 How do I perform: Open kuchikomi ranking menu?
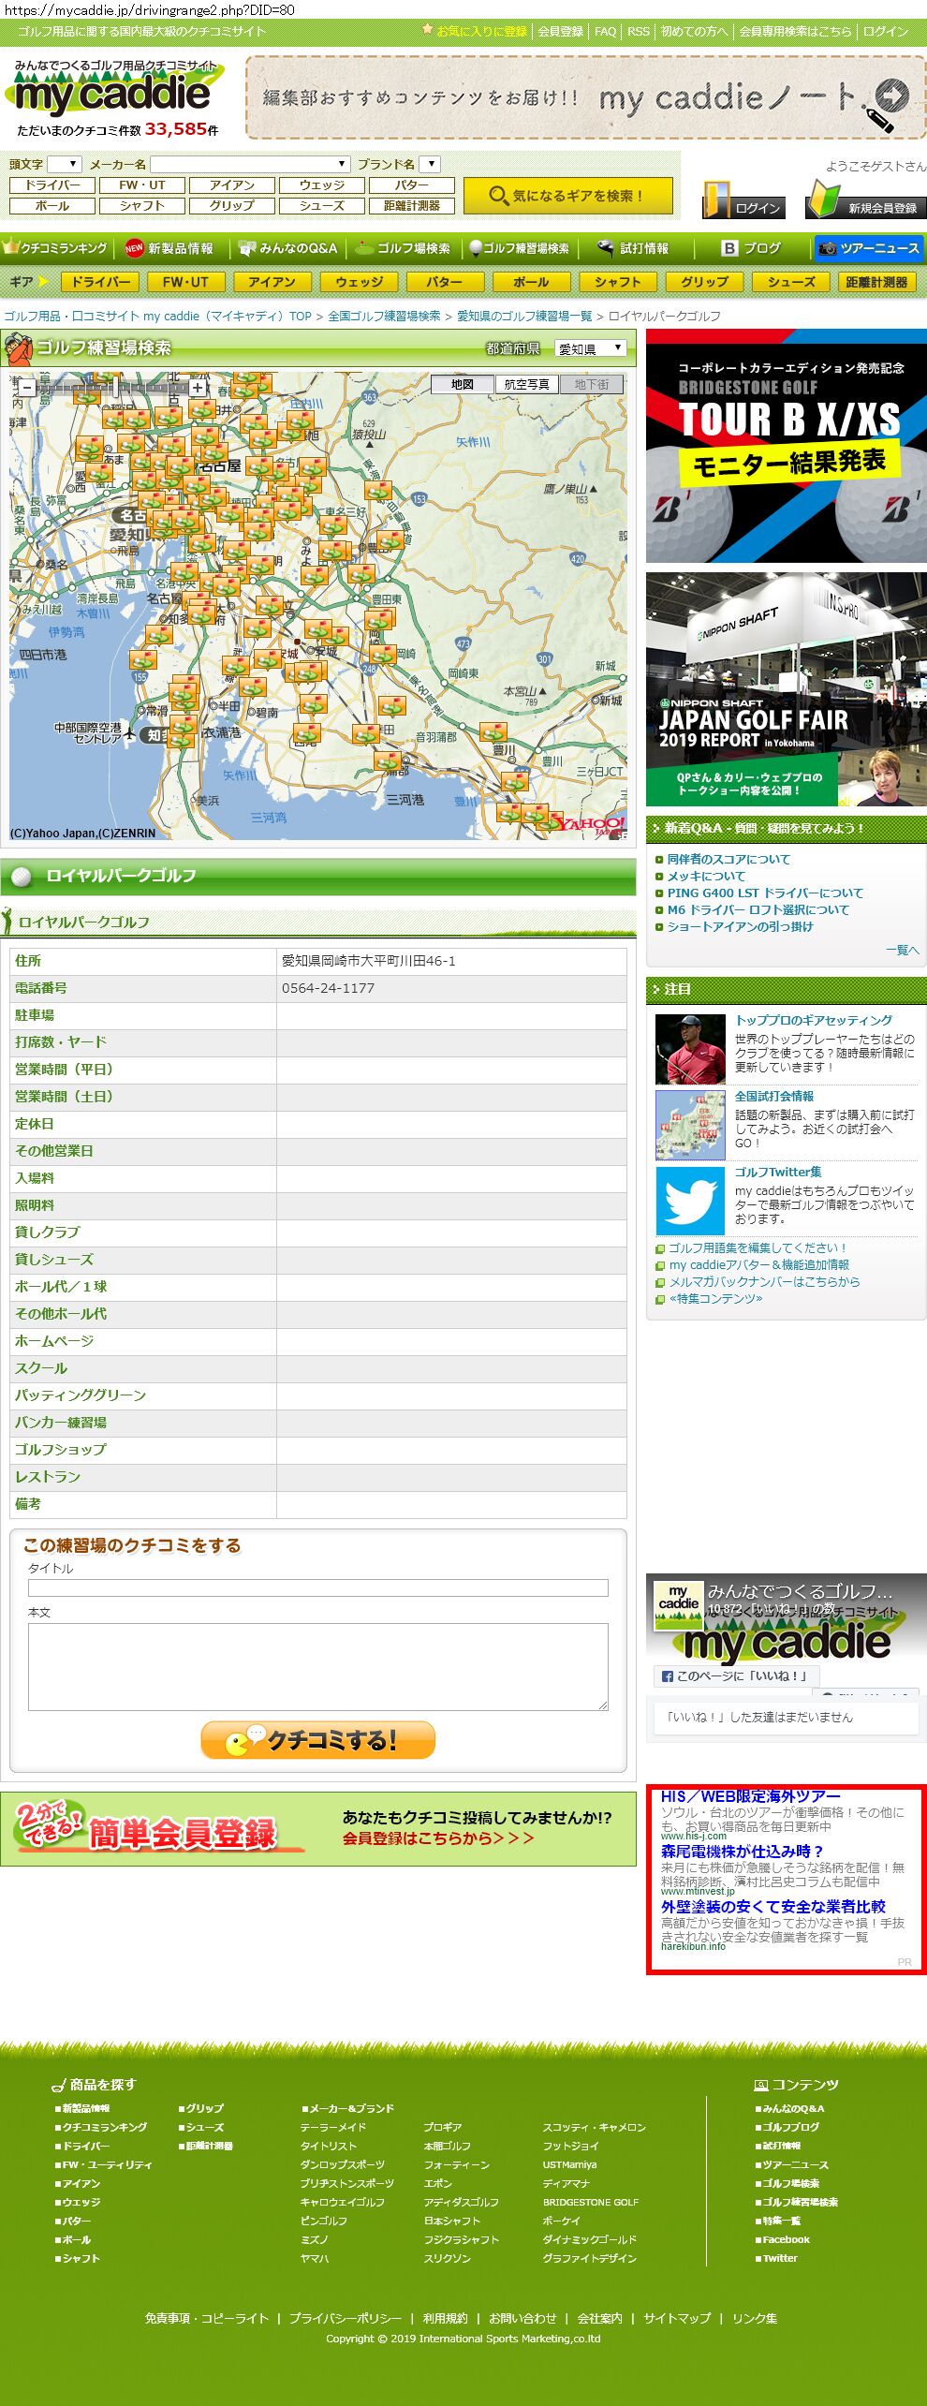pos(56,248)
